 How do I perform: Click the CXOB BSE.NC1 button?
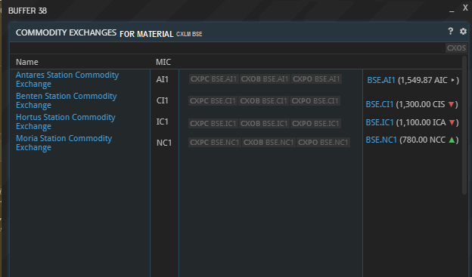(269, 142)
